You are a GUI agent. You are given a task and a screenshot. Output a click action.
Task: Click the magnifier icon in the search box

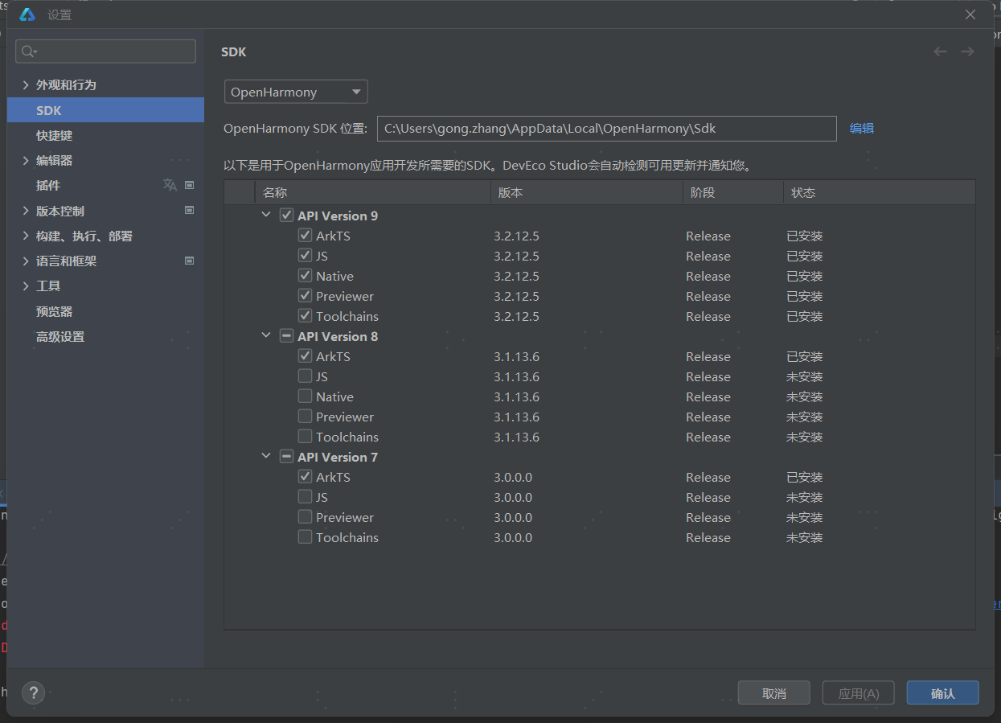click(x=29, y=51)
